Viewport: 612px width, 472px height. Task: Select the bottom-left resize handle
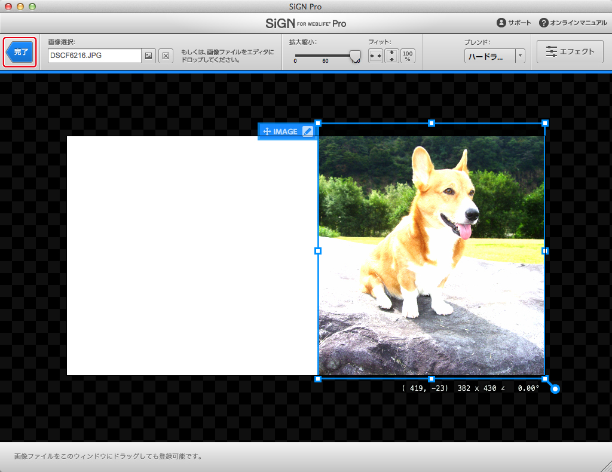pyautogui.click(x=318, y=379)
